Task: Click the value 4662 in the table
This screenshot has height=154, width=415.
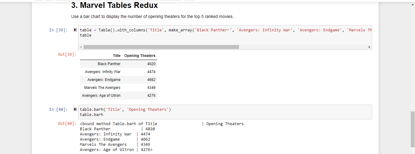Action: [151, 80]
